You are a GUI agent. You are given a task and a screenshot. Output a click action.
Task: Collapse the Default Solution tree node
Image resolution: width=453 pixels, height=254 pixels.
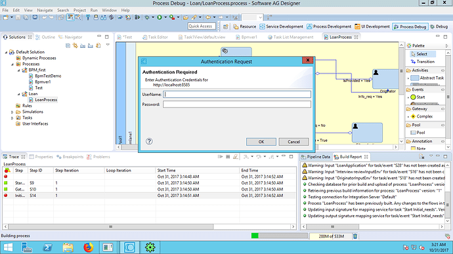point(6,53)
